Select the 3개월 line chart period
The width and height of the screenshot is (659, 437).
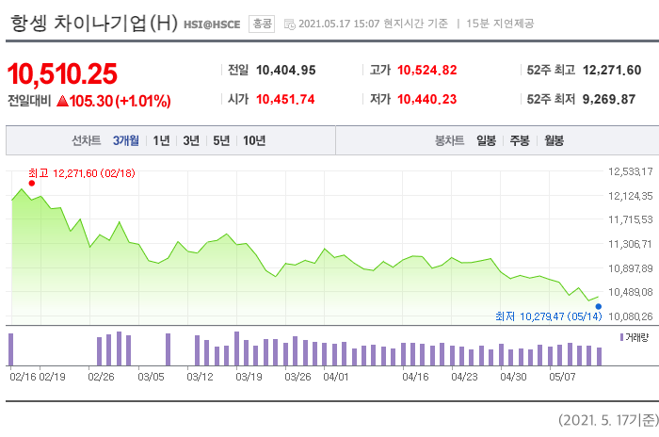tap(125, 141)
